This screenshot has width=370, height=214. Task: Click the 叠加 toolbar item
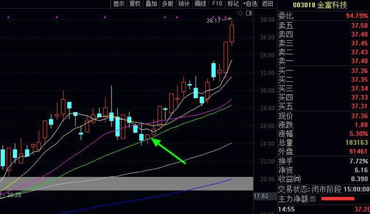point(151,4)
